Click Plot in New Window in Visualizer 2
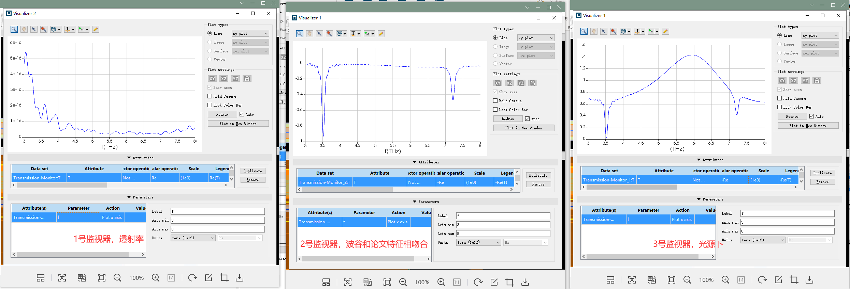Screen dimensions: 850x289 [238, 124]
